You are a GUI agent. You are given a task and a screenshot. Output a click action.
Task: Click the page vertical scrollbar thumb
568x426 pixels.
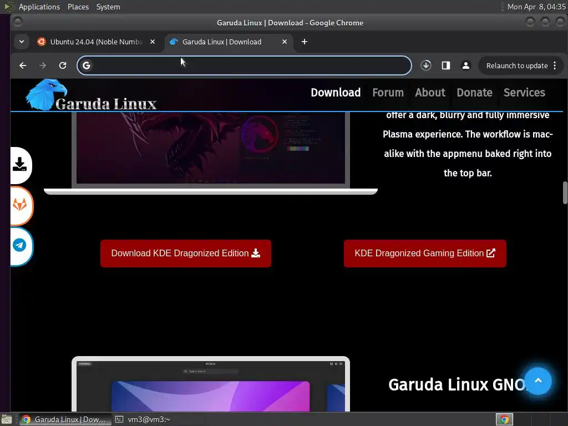tap(565, 192)
